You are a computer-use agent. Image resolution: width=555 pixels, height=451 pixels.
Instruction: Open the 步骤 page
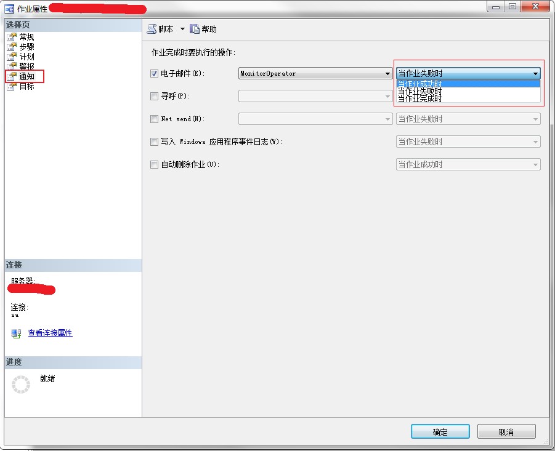click(26, 47)
